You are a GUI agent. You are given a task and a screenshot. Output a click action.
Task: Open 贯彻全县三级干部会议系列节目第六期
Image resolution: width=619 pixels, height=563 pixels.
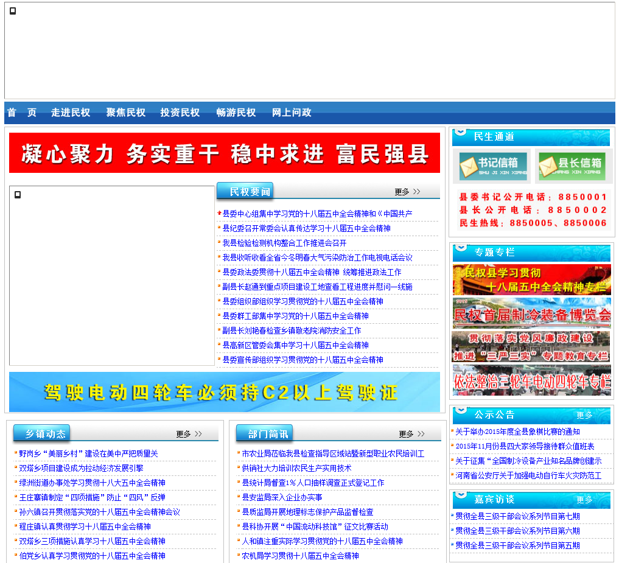(x=517, y=531)
